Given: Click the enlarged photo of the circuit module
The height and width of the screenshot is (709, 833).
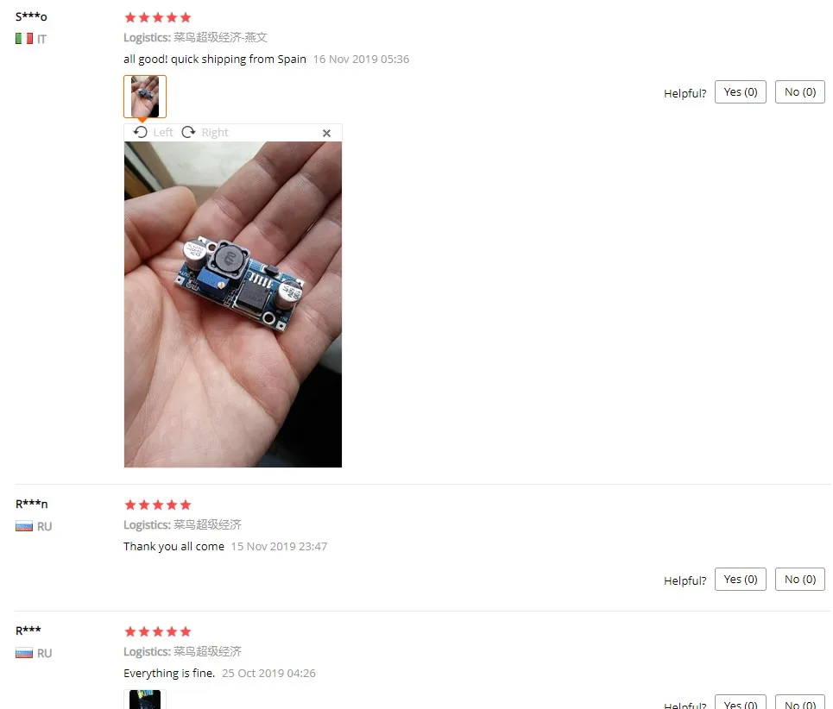Looking at the screenshot, I should (233, 304).
